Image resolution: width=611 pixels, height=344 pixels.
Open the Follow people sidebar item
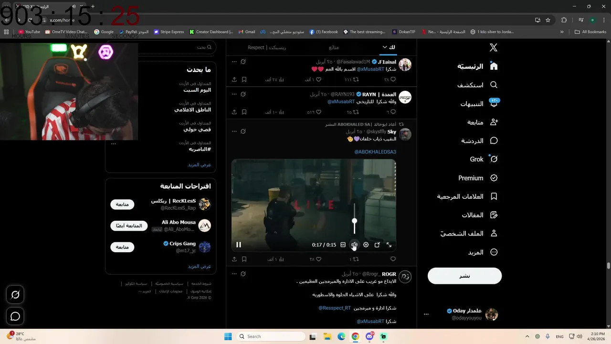(483, 122)
